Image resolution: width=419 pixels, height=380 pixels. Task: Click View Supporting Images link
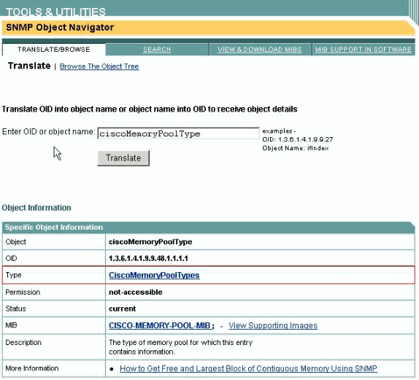tap(273, 325)
